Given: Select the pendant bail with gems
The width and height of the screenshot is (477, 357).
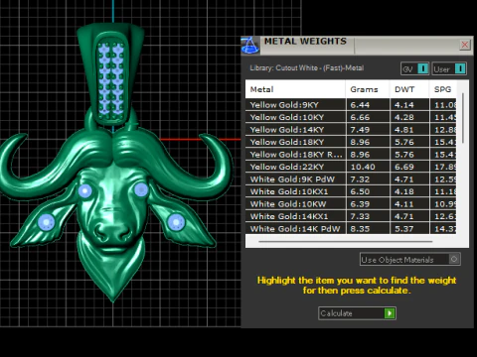Looking at the screenshot, I should click(x=110, y=75).
